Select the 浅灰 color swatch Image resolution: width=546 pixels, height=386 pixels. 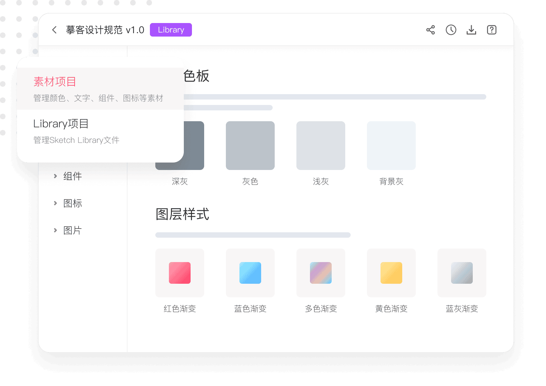pyautogui.click(x=320, y=146)
